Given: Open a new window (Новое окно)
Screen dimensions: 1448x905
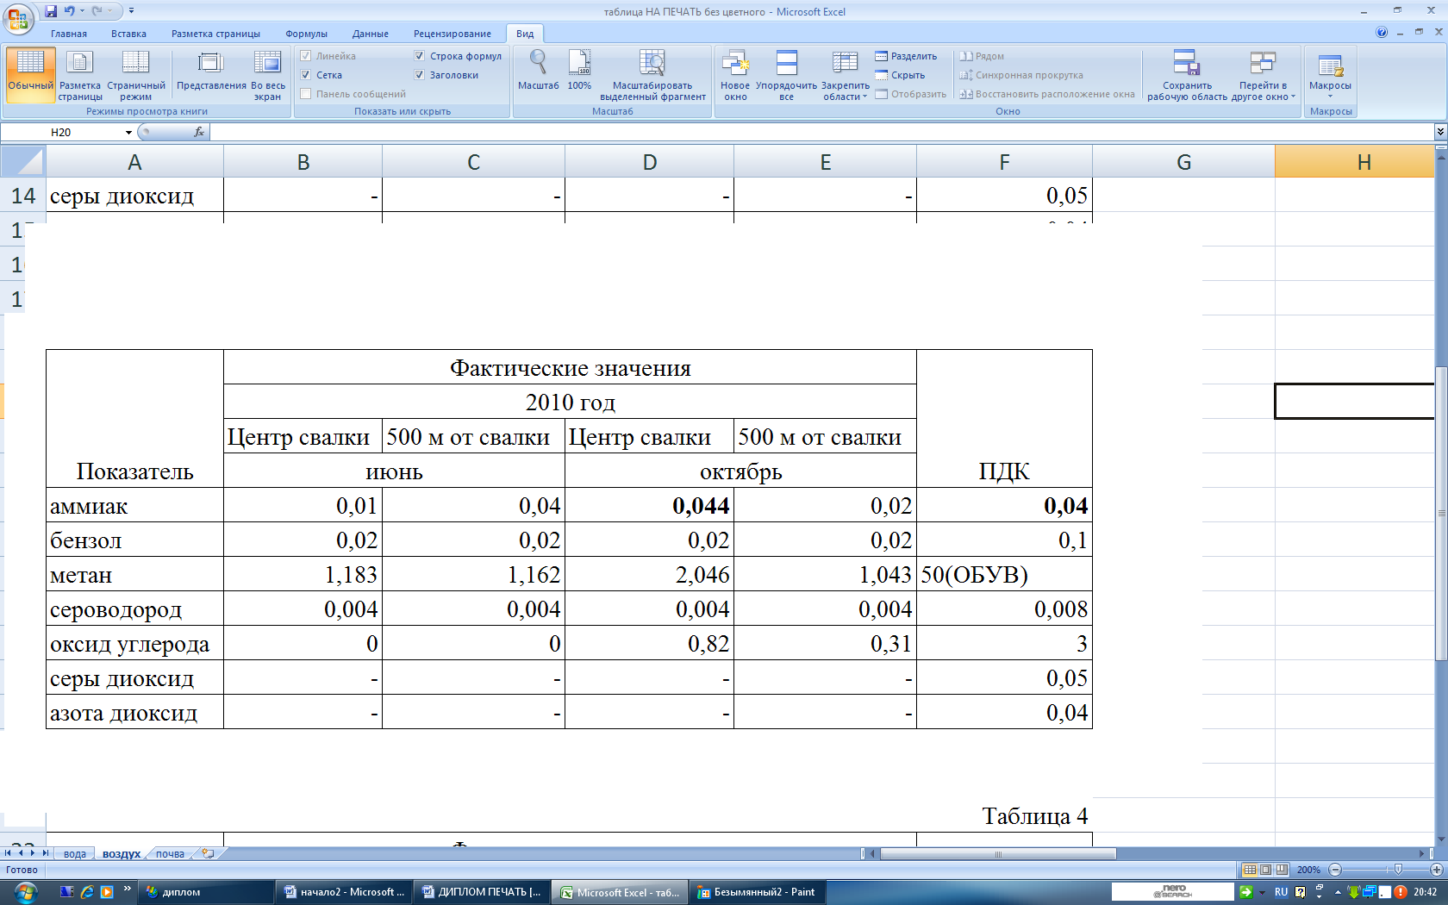Looking at the screenshot, I should pos(735,75).
